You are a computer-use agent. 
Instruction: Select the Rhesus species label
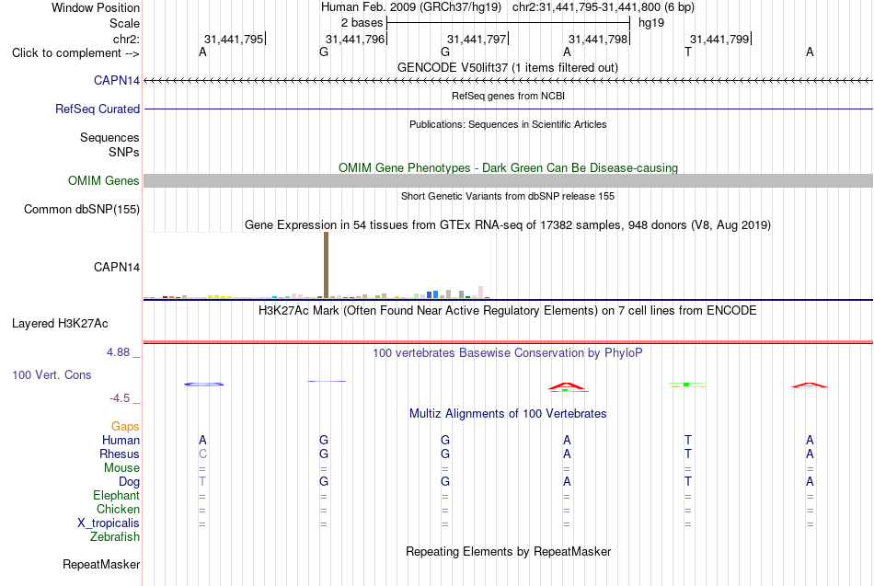[x=120, y=454]
